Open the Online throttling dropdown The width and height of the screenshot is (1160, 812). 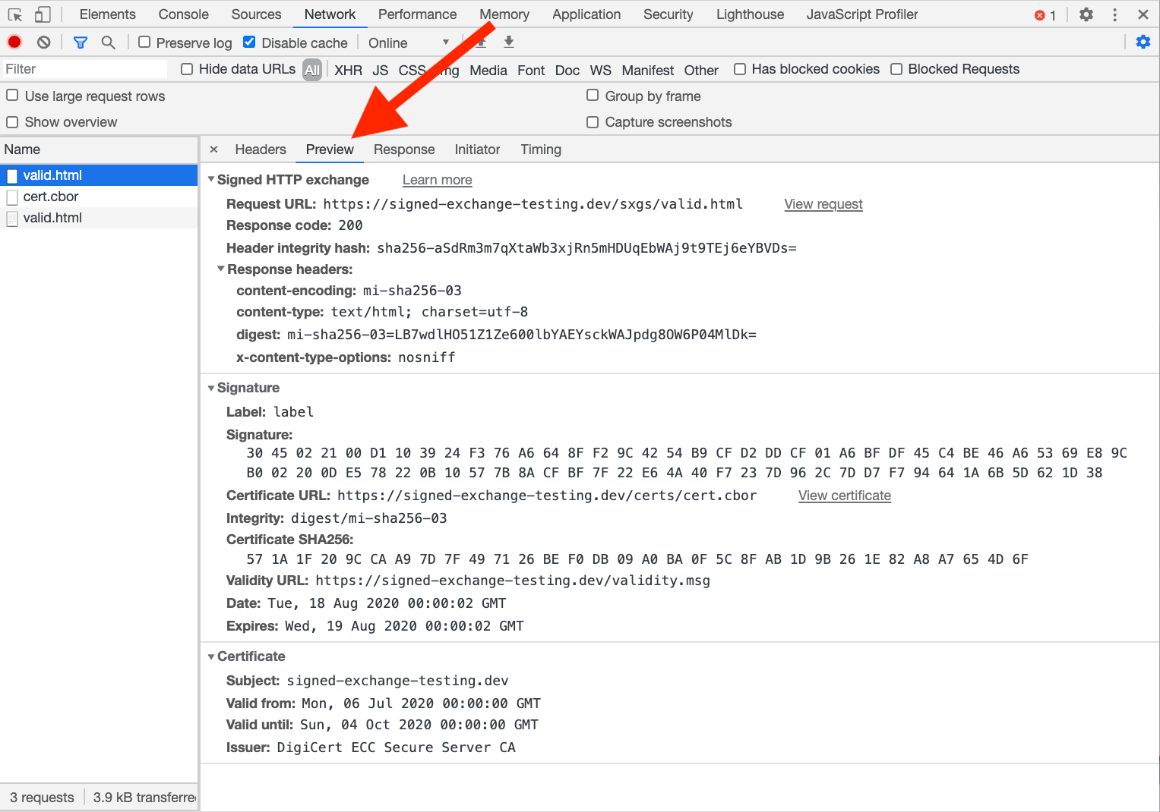coord(408,42)
